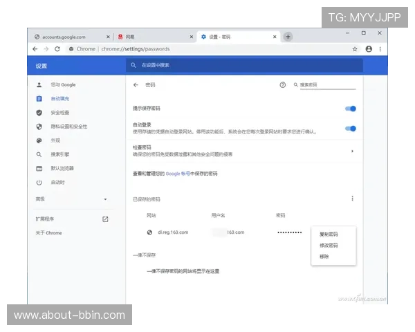Viewport: 415px width, 332px height.
Task: Open 安全检查 sidebar section
Action: [60, 113]
